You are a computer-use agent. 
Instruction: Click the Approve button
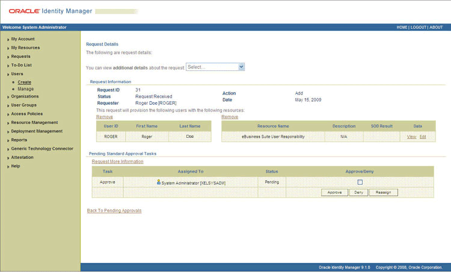coord(334,193)
